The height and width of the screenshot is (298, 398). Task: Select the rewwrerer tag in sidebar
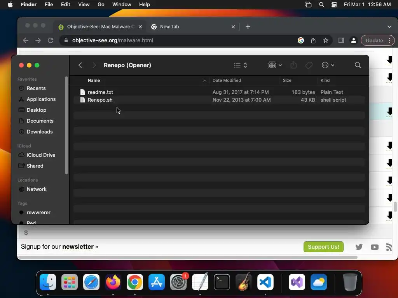(38, 212)
